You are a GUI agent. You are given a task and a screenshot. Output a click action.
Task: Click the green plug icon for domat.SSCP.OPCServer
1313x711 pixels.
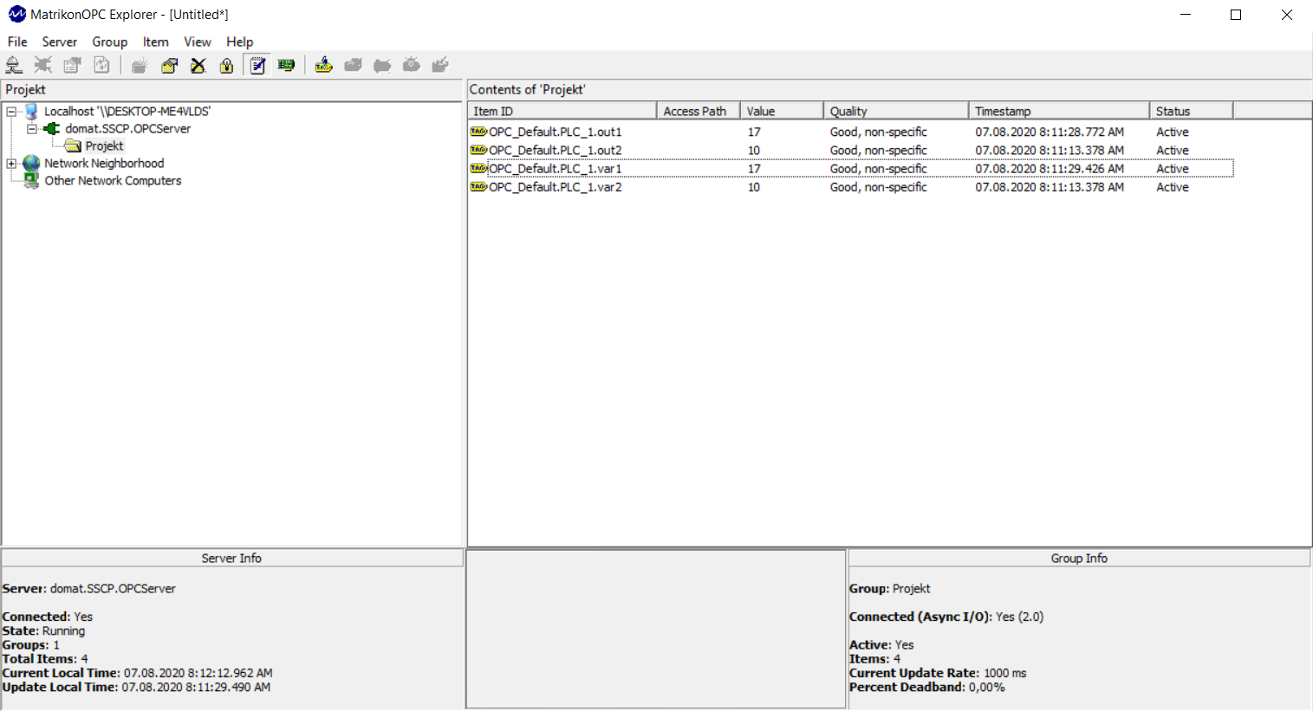(52, 128)
